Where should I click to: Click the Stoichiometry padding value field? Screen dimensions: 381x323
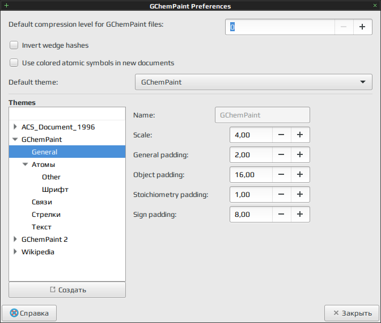(x=251, y=194)
